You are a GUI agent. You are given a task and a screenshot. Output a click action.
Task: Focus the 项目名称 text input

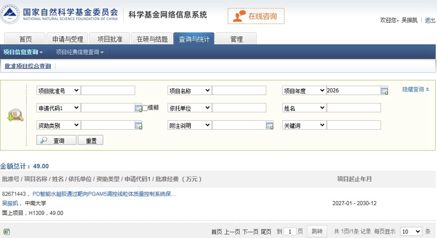click(x=239, y=91)
